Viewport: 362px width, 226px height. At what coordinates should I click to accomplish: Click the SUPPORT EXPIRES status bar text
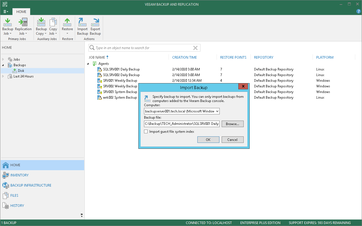coord(320,223)
